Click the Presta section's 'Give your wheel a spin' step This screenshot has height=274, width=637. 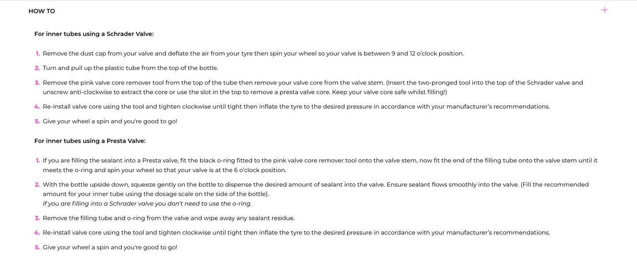110,248
